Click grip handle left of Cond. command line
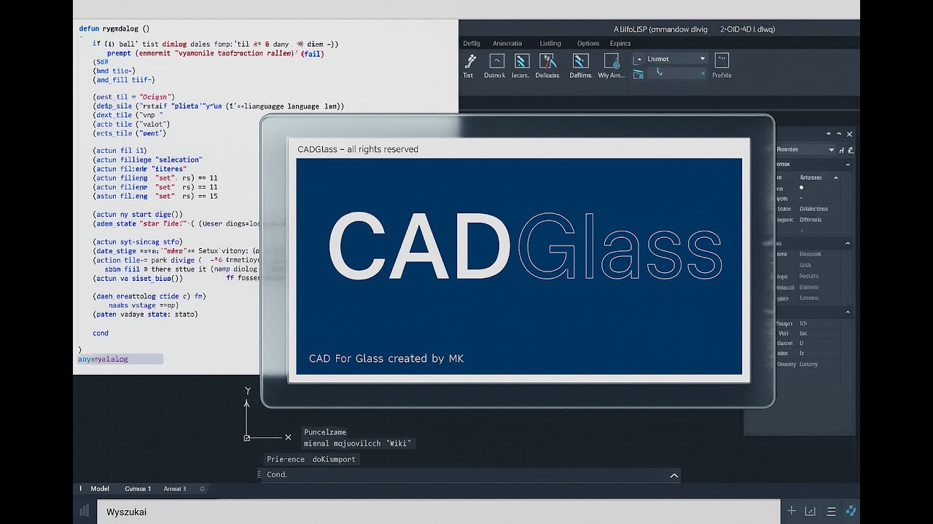Viewport: 933px width, 524px height. coord(260,475)
